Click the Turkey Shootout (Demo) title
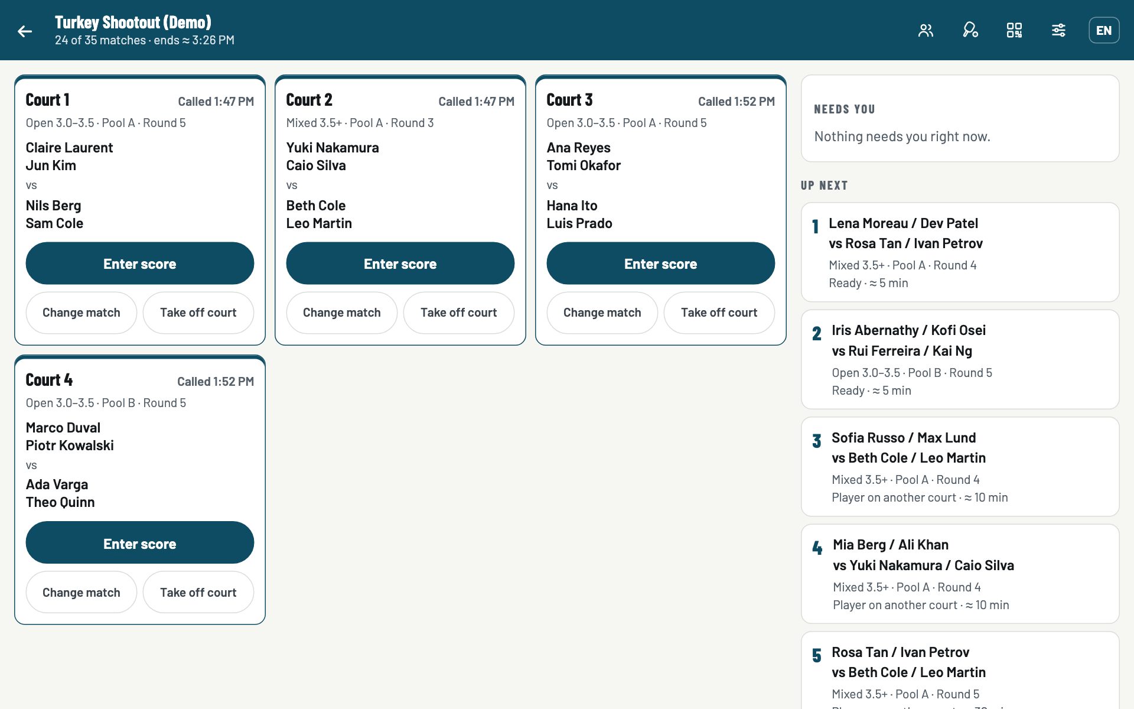 point(133,22)
